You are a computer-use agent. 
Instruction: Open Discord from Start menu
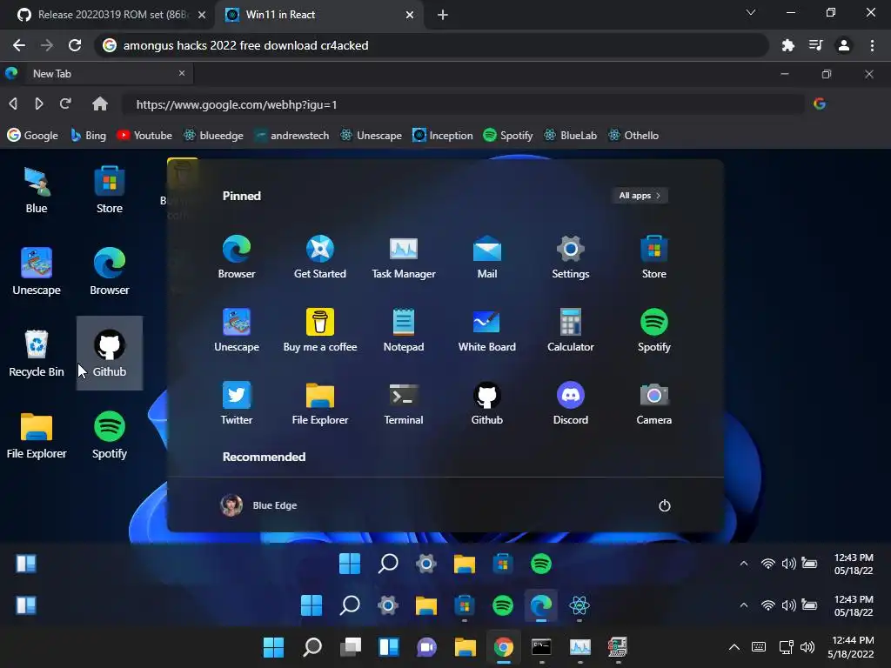571,404
